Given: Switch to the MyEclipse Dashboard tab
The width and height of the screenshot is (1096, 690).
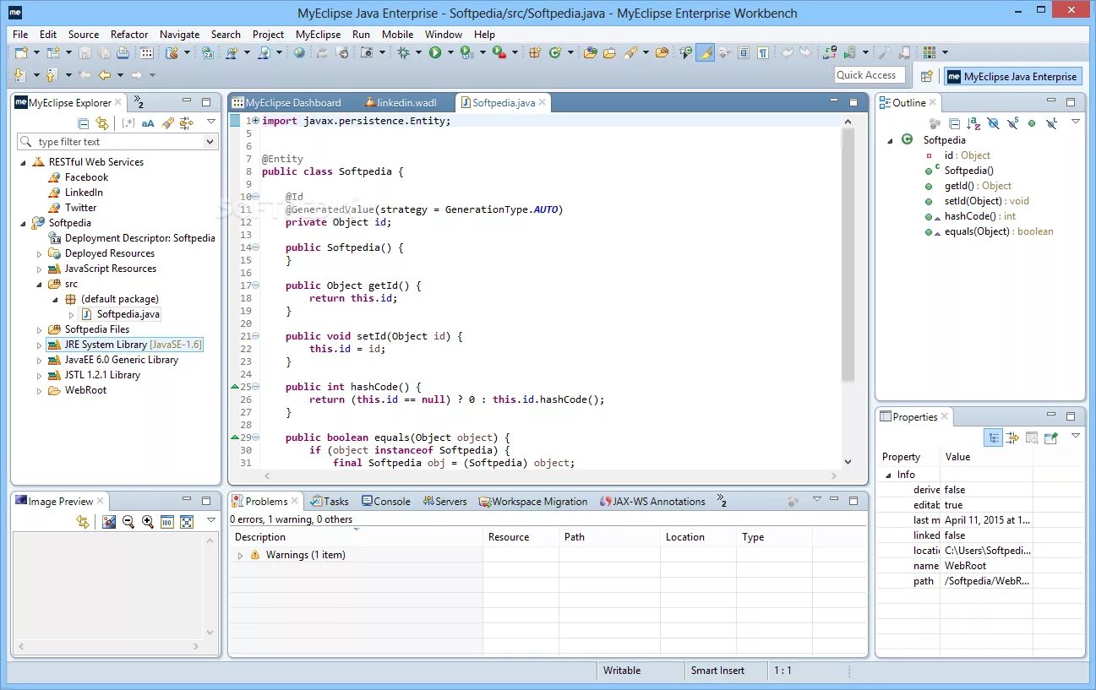Looking at the screenshot, I should pos(286,102).
